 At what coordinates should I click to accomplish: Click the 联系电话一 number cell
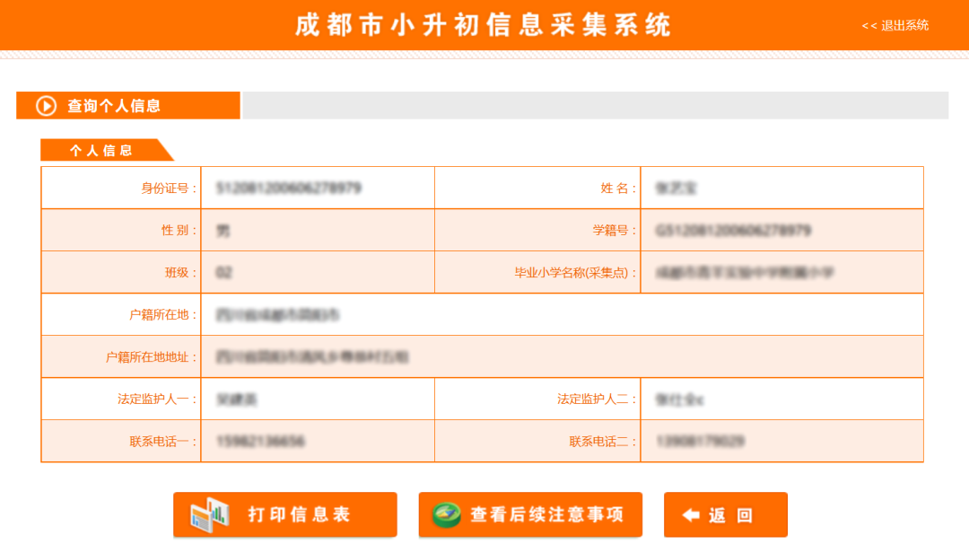pyautogui.click(x=269, y=441)
